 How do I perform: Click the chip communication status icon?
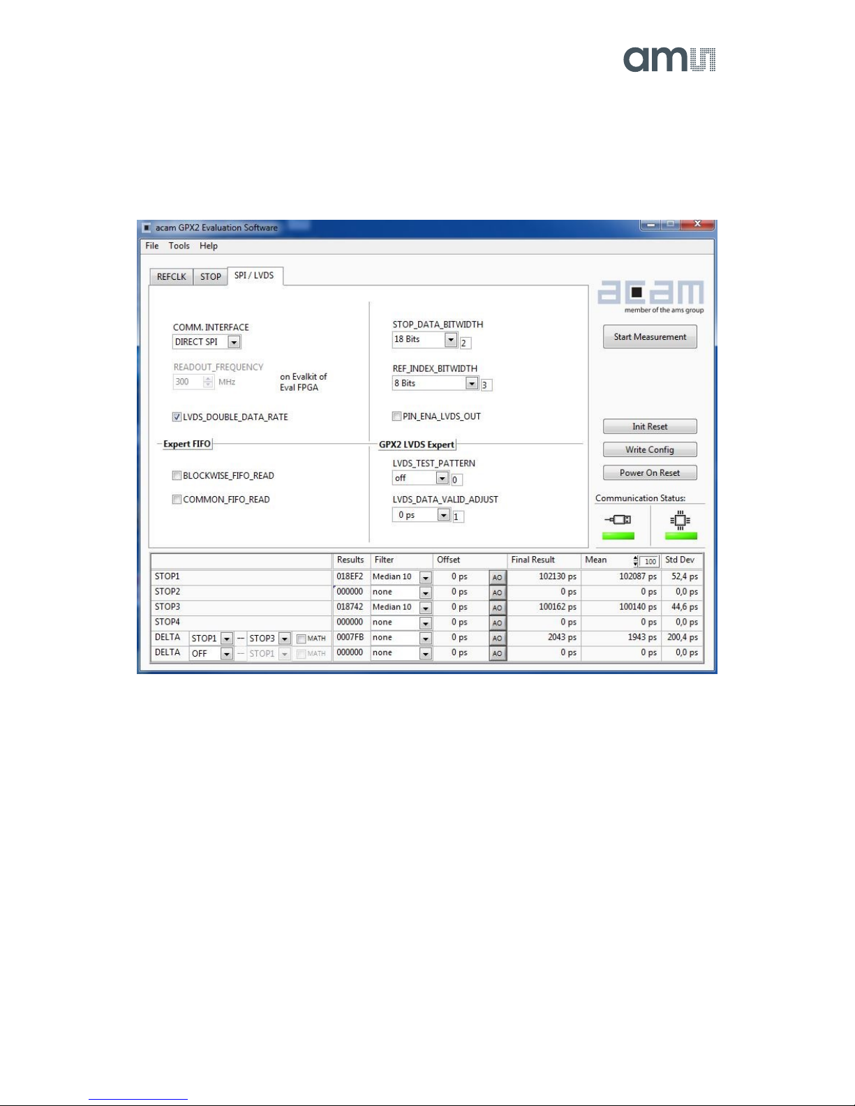[x=681, y=520]
